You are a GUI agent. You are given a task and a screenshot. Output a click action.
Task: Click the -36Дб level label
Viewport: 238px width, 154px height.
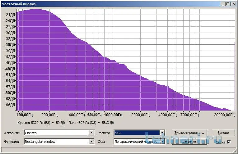tap(10, 44)
